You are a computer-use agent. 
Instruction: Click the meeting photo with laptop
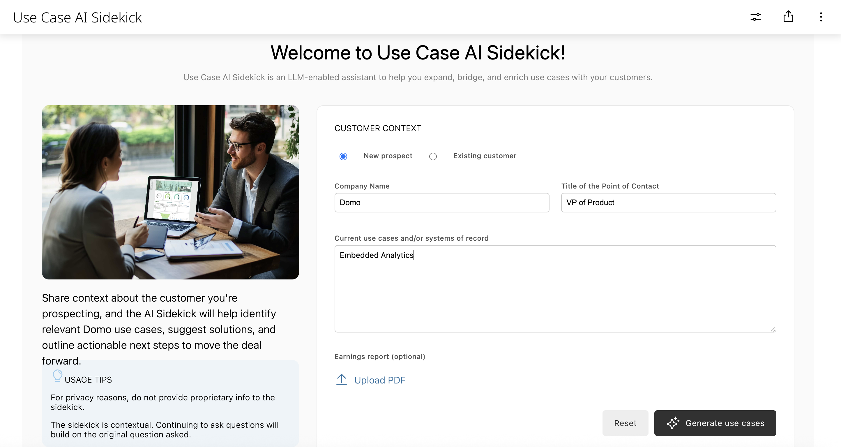(170, 192)
